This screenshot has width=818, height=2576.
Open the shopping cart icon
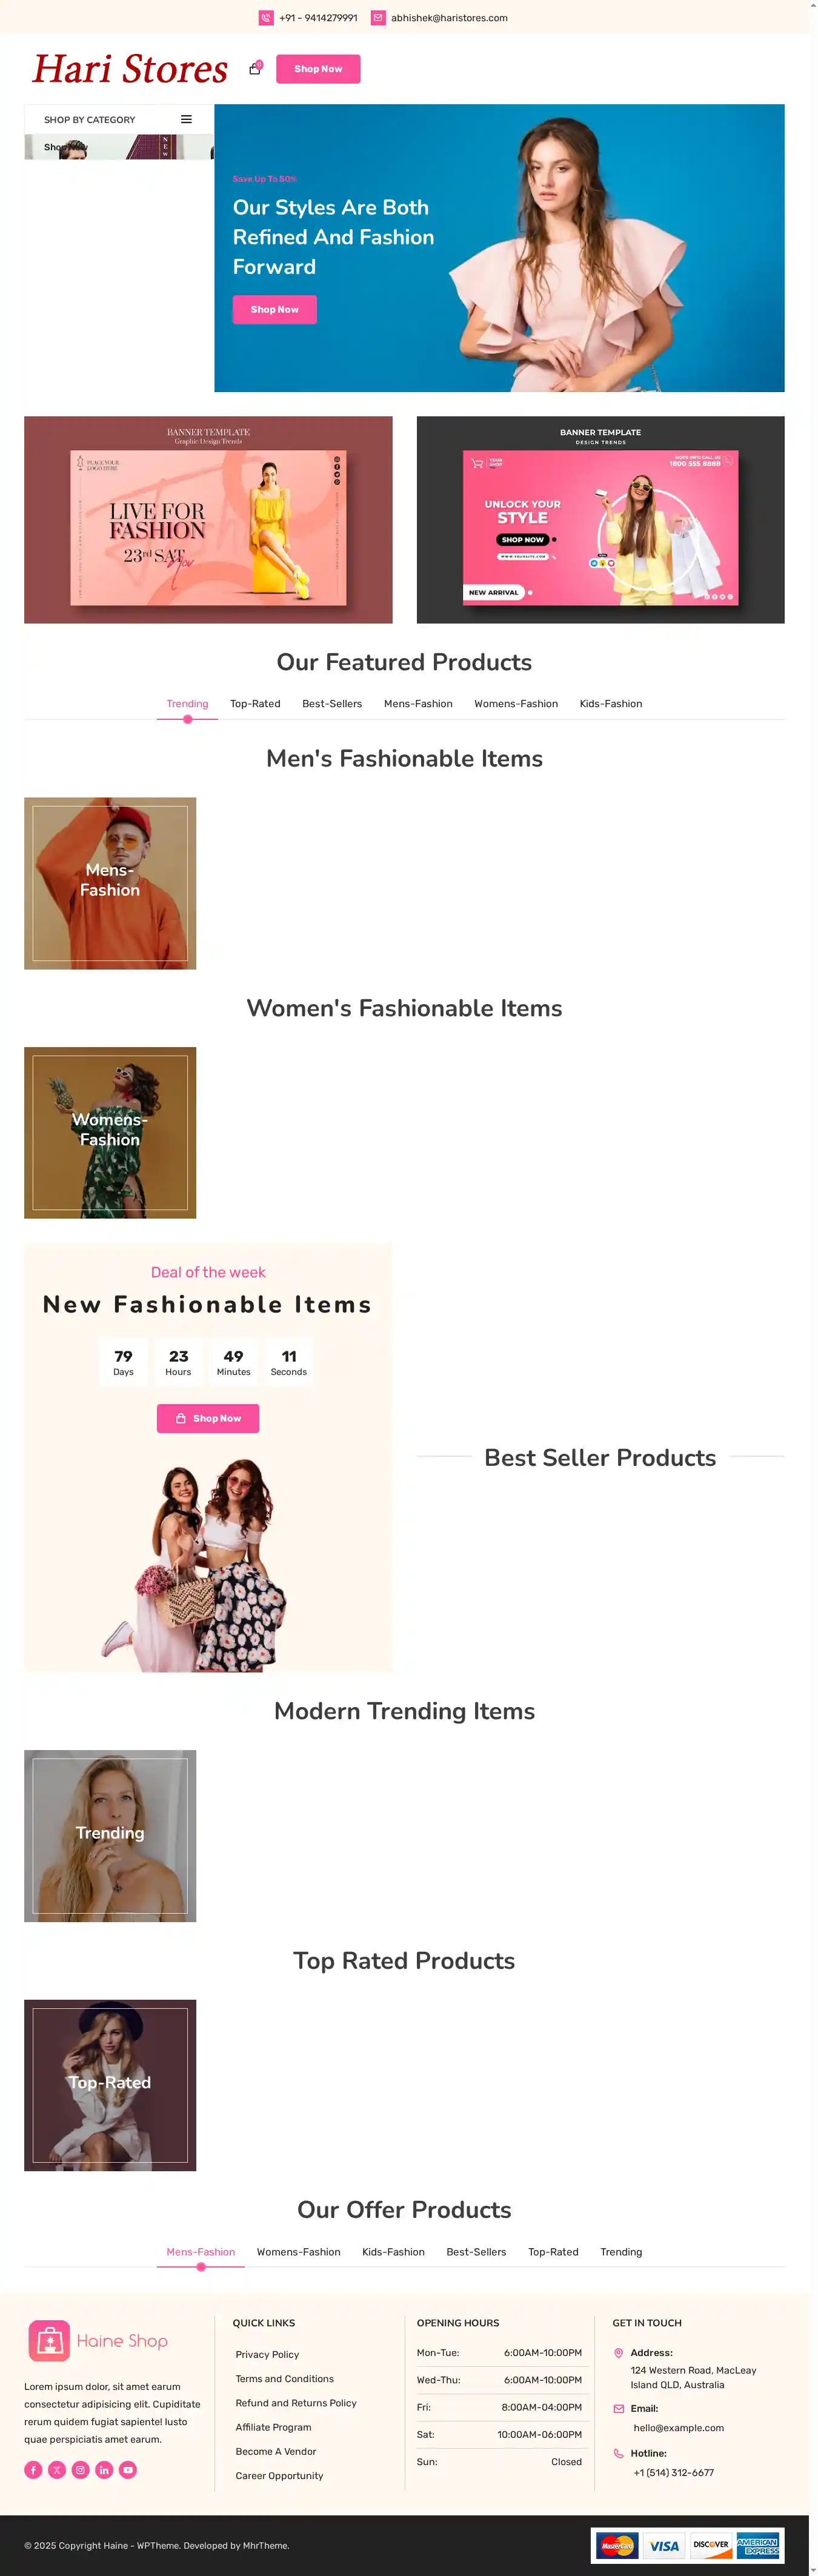pyautogui.click(x=255, y=69)
